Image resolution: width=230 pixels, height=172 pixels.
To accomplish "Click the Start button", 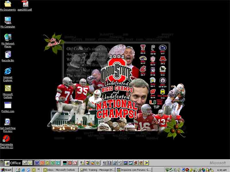I will click(6, 170).
